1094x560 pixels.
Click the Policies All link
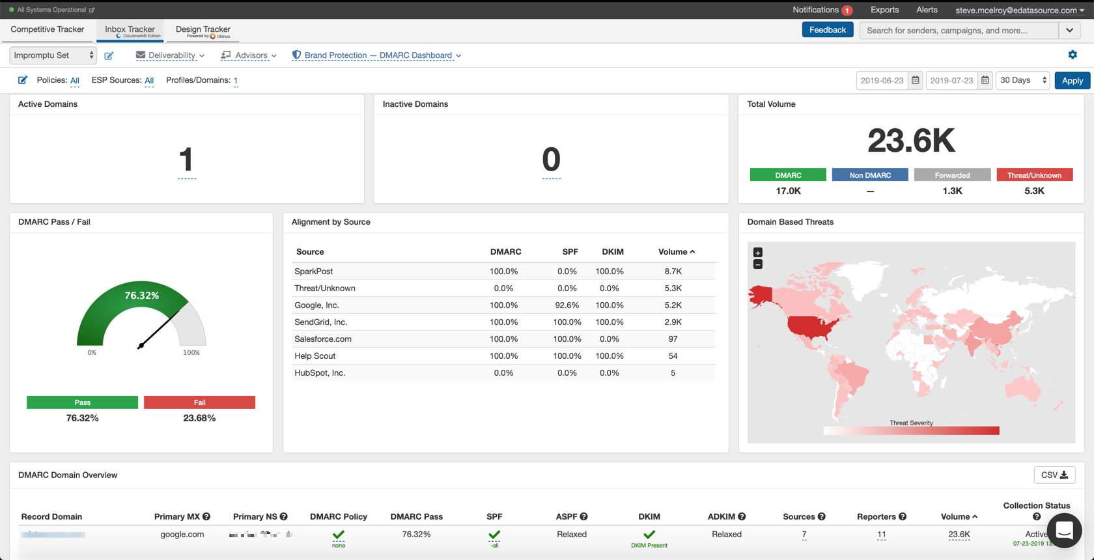(75, 81)
